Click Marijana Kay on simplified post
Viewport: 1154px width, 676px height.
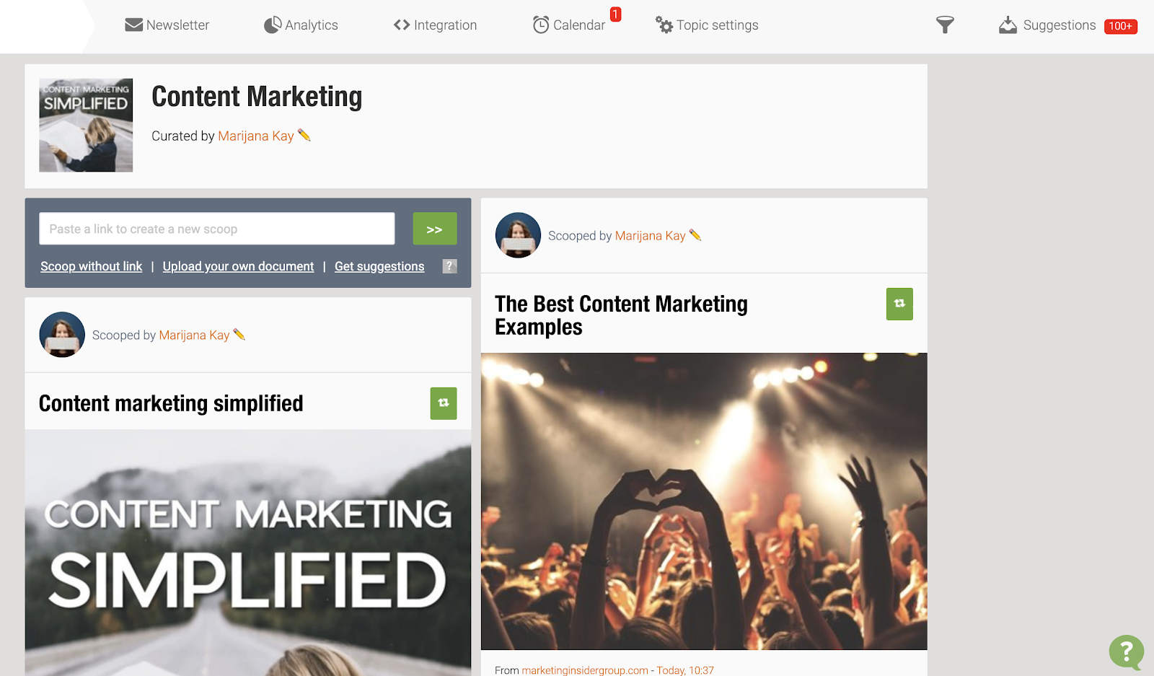point(194,335)
